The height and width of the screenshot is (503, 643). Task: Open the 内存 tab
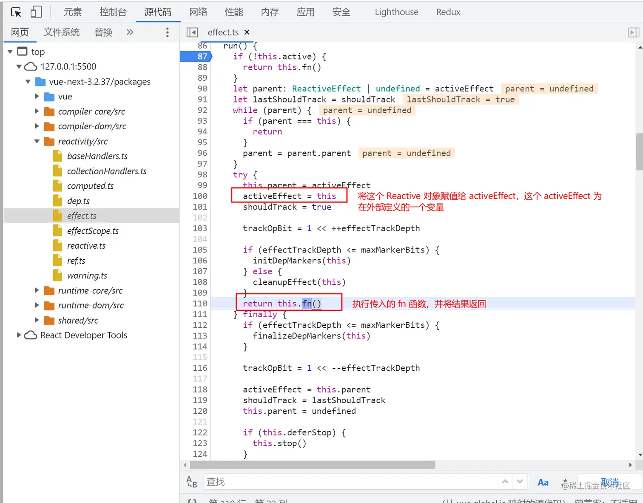(270, 12)
